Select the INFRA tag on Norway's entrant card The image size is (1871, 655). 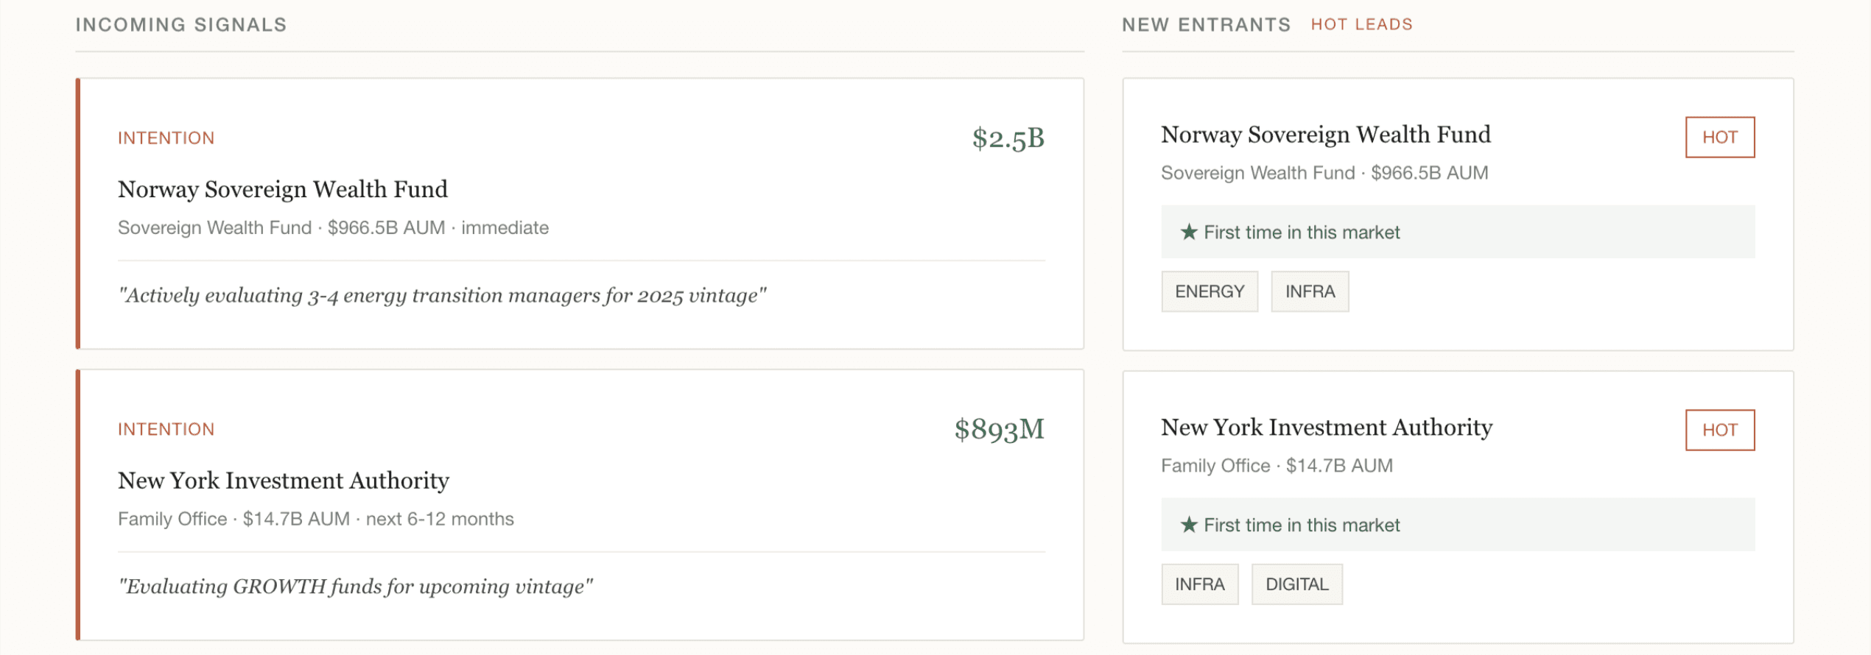coord(1310,292)
